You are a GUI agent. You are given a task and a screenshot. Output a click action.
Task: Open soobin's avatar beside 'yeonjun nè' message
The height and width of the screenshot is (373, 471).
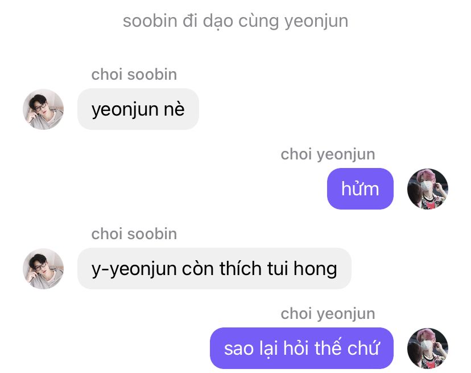click(x=43, y=109)
